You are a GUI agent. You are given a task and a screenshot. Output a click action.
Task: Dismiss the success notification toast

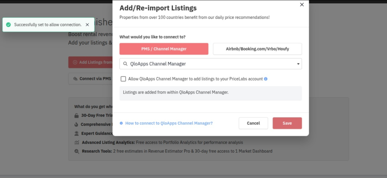click(87, 25)
